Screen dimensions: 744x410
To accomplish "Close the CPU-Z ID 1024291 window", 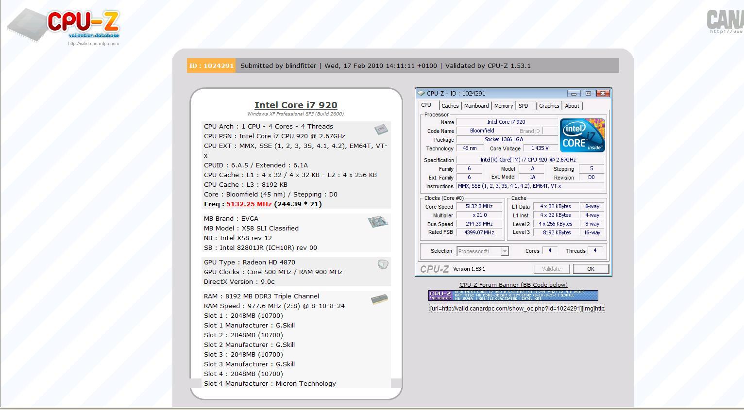I will tap(603, 93).
